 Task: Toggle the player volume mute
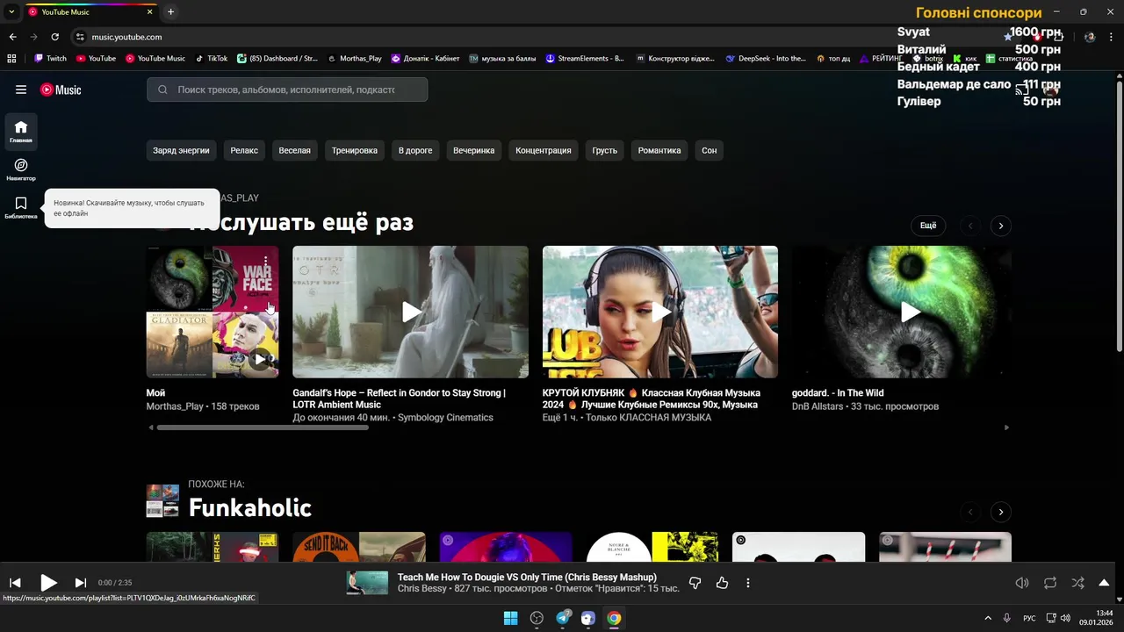click(x=1022, y=583)
